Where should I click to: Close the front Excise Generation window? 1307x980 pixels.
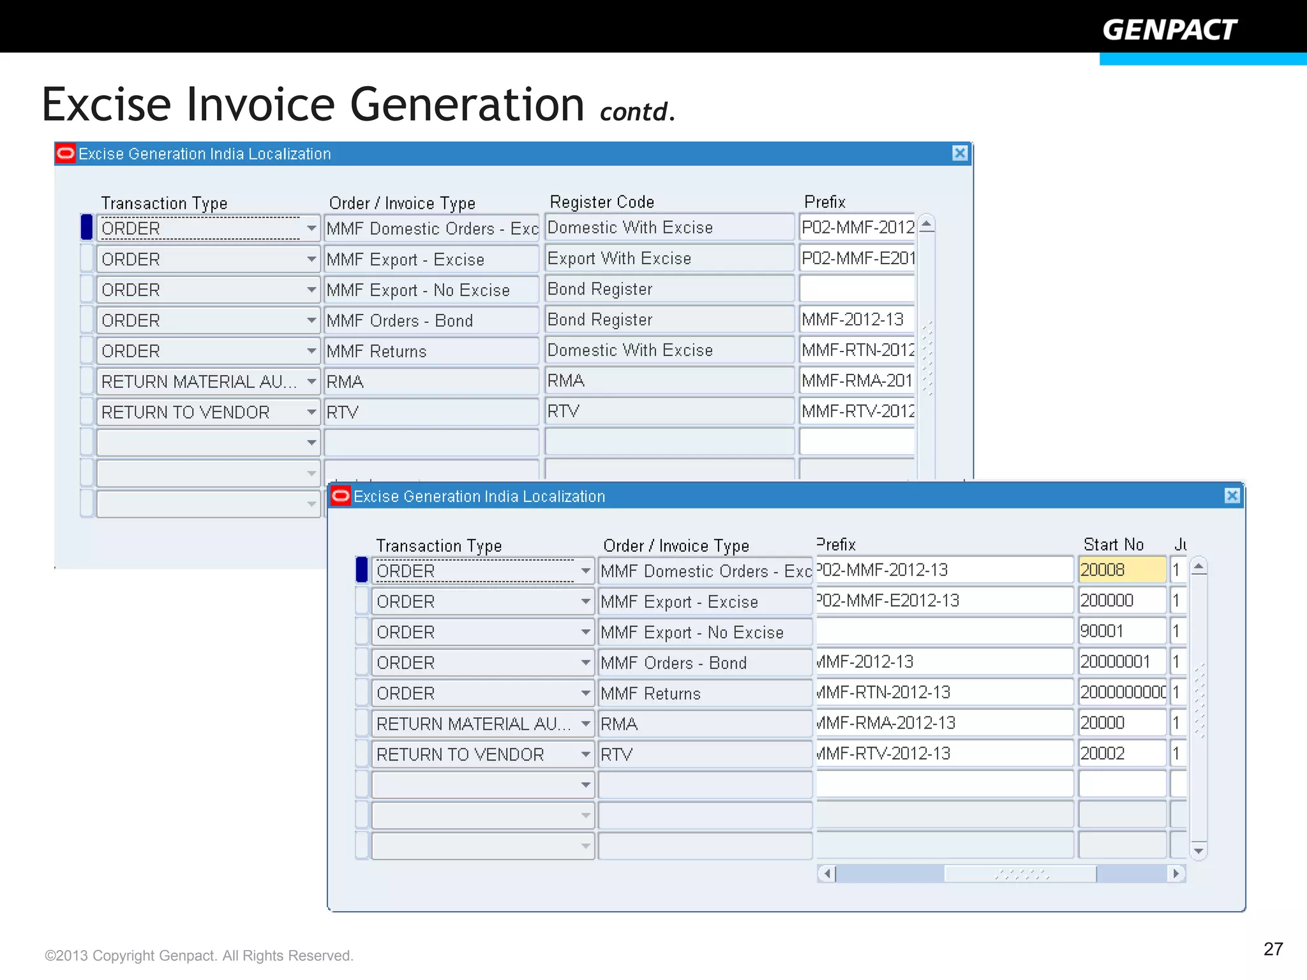[x=1232, y=496]
